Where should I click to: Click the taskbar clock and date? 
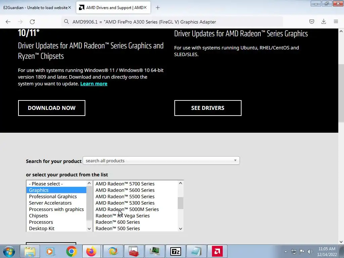(x=327, y=252)
